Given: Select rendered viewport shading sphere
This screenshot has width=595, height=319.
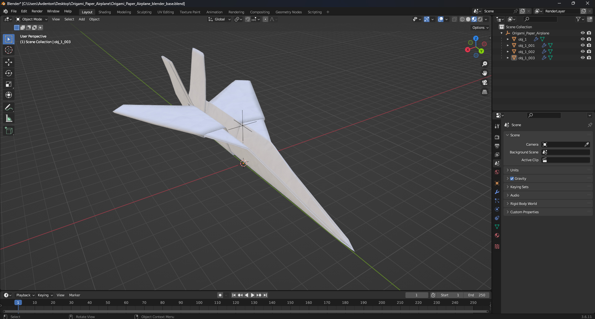Looking at the screenshot, I should coord(480,19).
